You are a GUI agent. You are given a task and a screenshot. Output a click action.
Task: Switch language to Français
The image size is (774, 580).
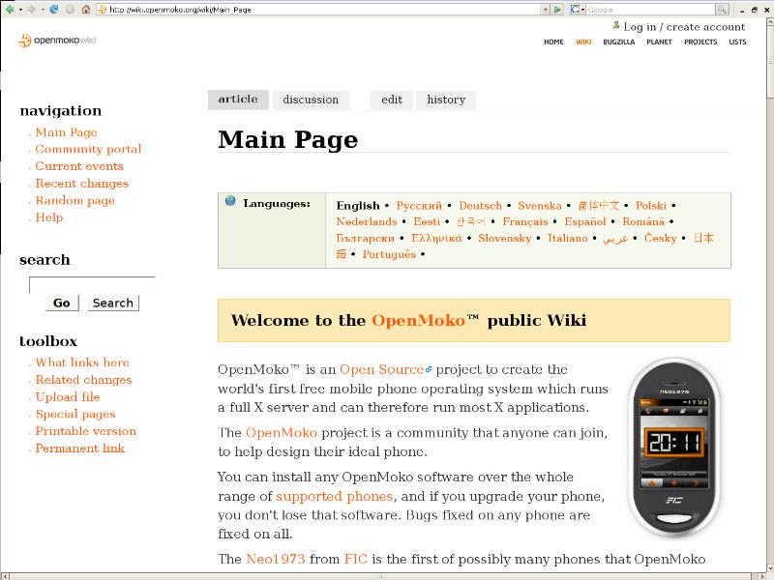tap(525, 222)
